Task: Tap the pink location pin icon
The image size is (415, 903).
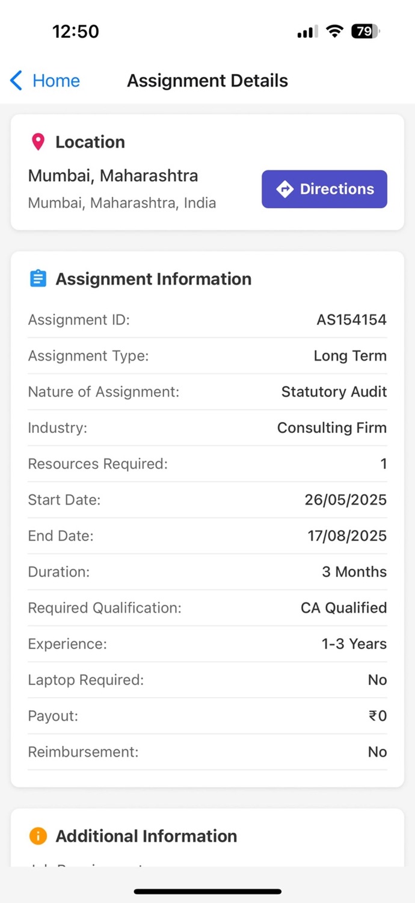Action: click(x=38, y=142)
